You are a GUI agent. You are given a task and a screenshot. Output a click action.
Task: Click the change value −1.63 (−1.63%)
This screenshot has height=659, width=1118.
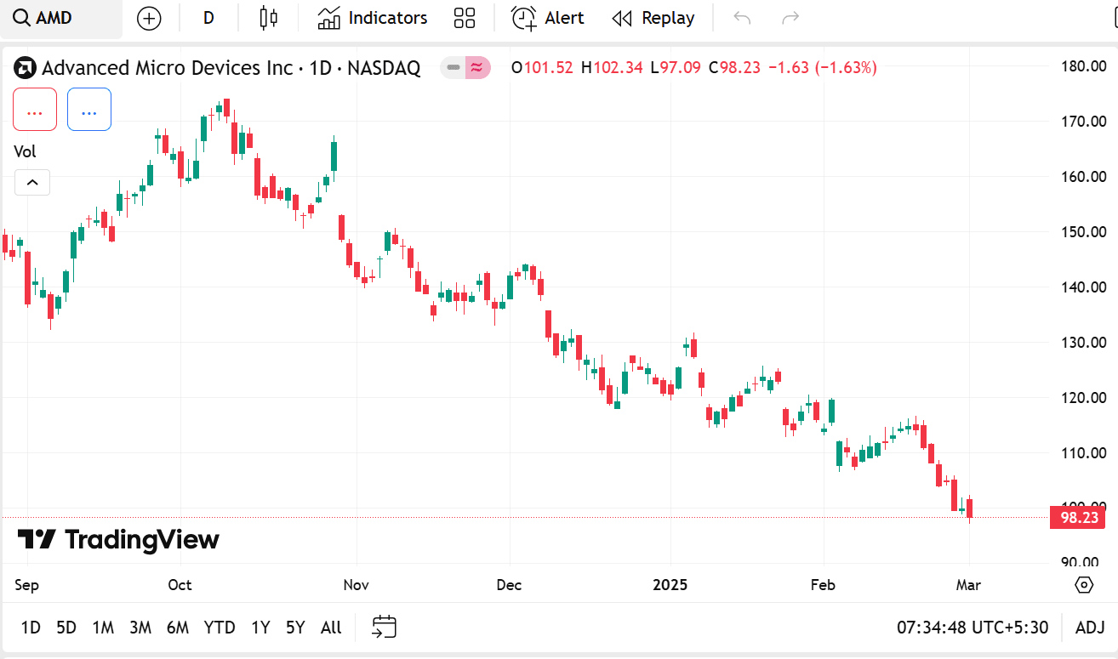[822, 68]
